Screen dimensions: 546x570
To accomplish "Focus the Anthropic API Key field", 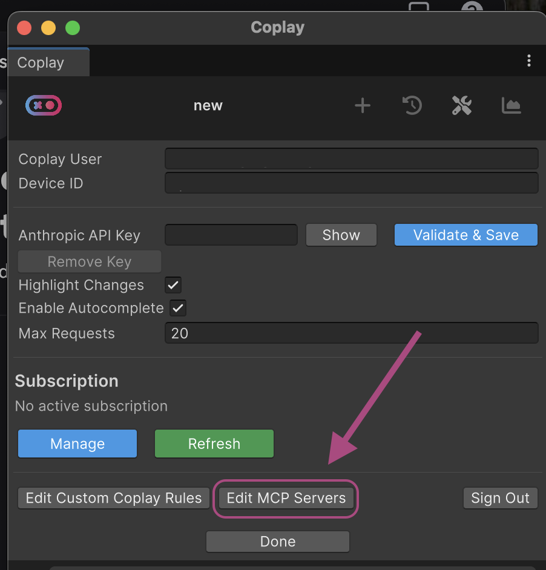I will coord(231,235).
